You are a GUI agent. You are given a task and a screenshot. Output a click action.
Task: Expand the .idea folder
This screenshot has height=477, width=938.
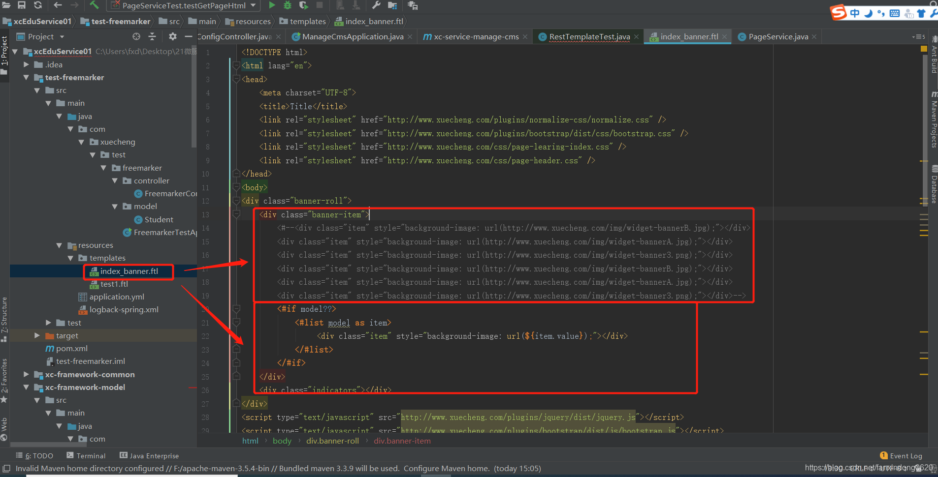26,64
